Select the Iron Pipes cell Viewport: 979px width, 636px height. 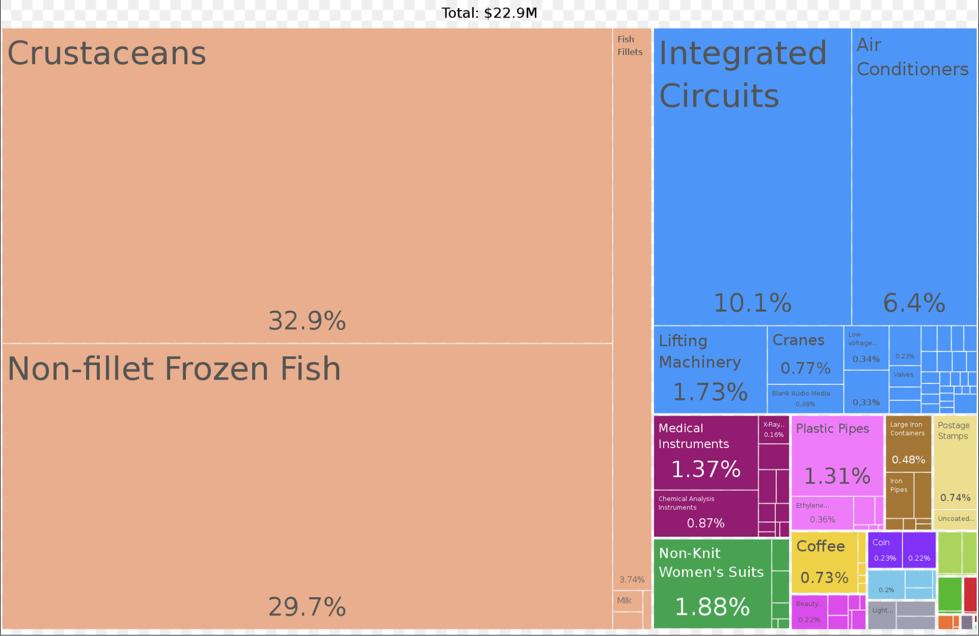[x=899, y=495]
